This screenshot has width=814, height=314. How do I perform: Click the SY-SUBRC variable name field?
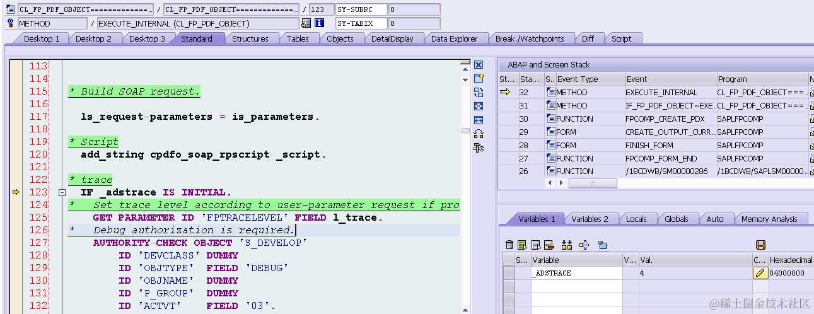tap(360, 9)
